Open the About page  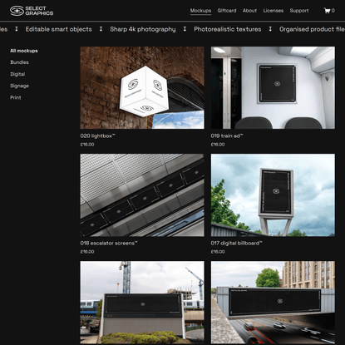[249, 11]
